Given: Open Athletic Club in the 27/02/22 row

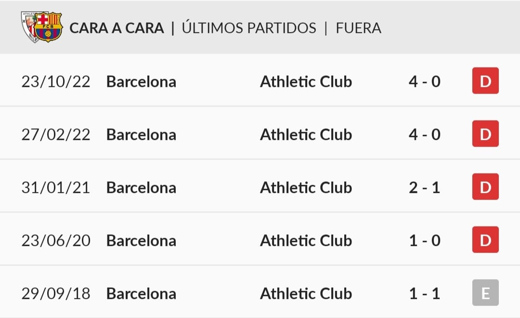Looking at the screenshot, I should pyautogui.click(x=306, y=134).
